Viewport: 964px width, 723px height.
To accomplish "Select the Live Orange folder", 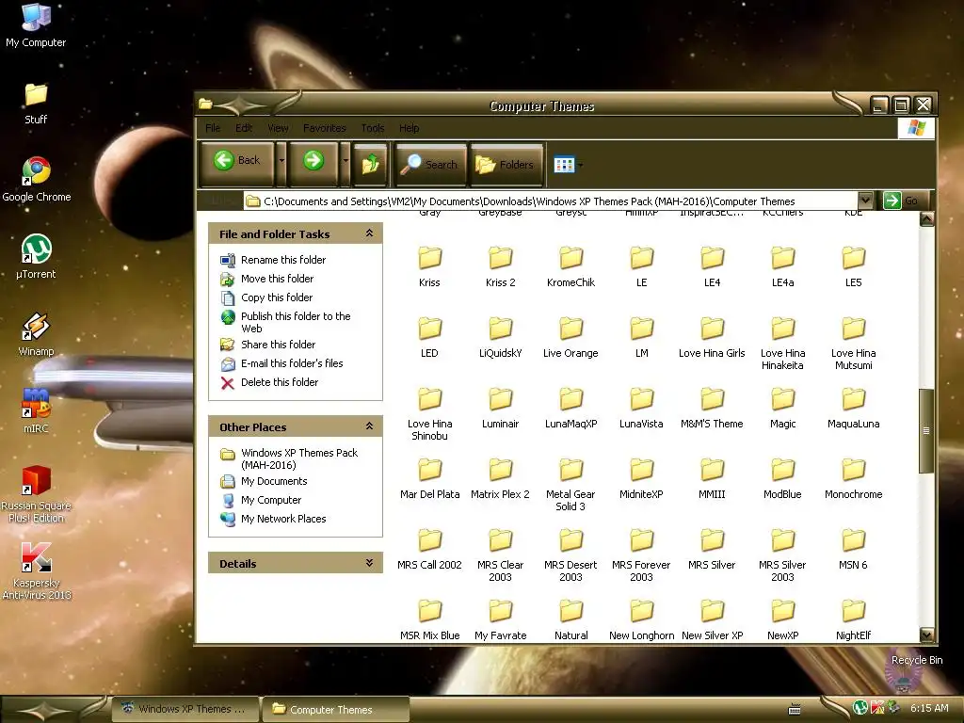I will tap(570, 338).
